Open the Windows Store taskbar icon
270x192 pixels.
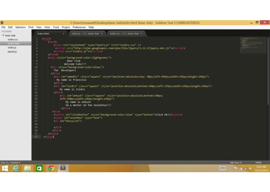point(39,168)
